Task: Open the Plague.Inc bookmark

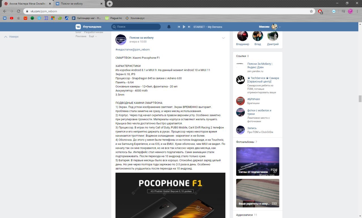Action: tap(114, 18)
